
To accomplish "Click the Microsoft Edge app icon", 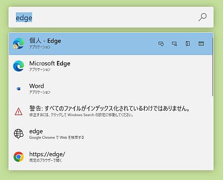I will point(19,66).
